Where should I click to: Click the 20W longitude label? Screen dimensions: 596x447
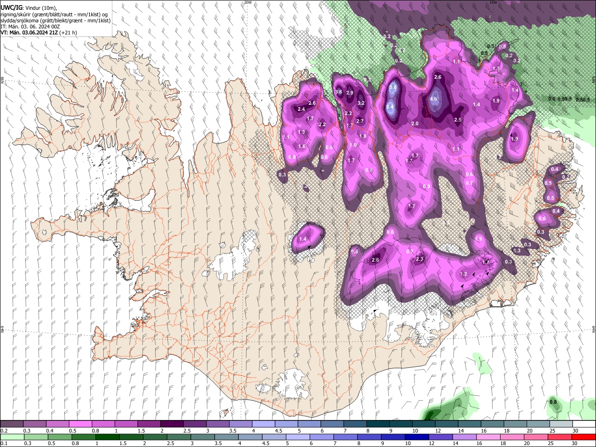pos(248,2)
